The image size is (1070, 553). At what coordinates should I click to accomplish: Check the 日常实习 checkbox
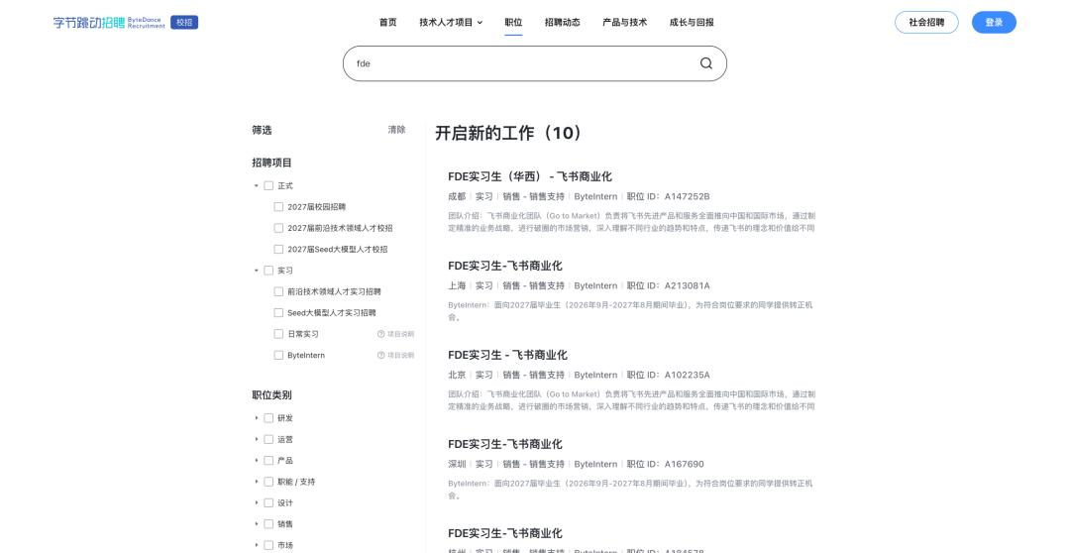(278, 334)
